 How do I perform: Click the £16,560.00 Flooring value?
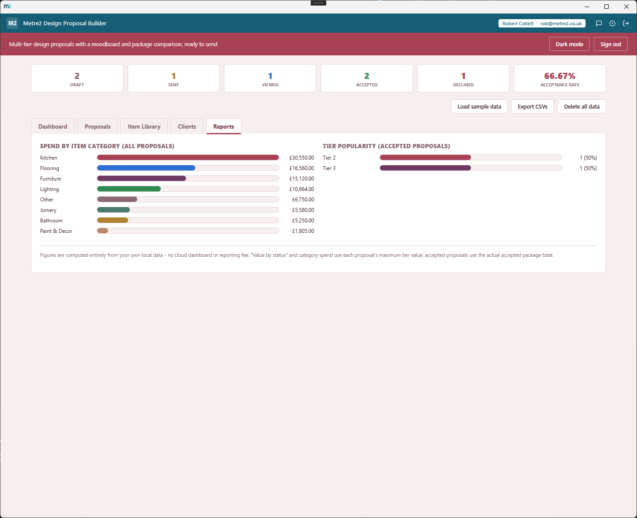point(302,168)
